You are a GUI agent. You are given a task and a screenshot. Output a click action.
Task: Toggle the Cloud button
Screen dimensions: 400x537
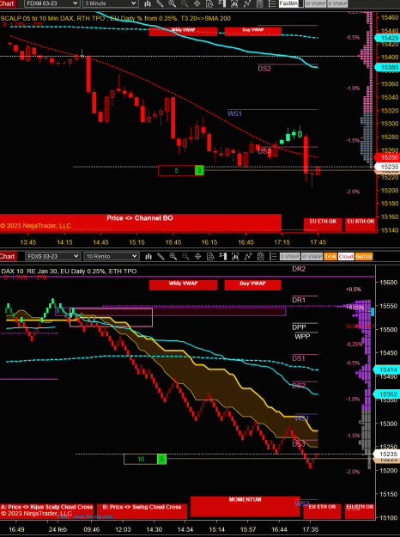346,257
